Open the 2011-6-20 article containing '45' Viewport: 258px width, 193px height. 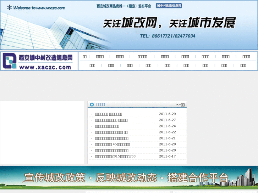pos(112,144)
